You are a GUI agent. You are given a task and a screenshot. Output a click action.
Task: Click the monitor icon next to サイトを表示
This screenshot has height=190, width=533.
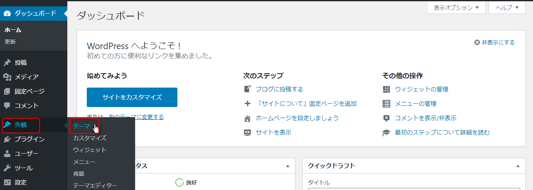248,132
